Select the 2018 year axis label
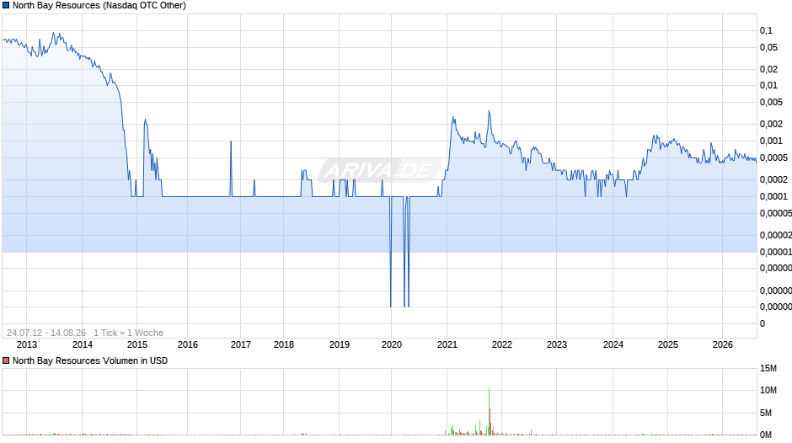The height and width of the screenshot is (443, 792). coord(283,344)
